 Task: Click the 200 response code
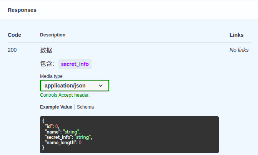point(12,50)
